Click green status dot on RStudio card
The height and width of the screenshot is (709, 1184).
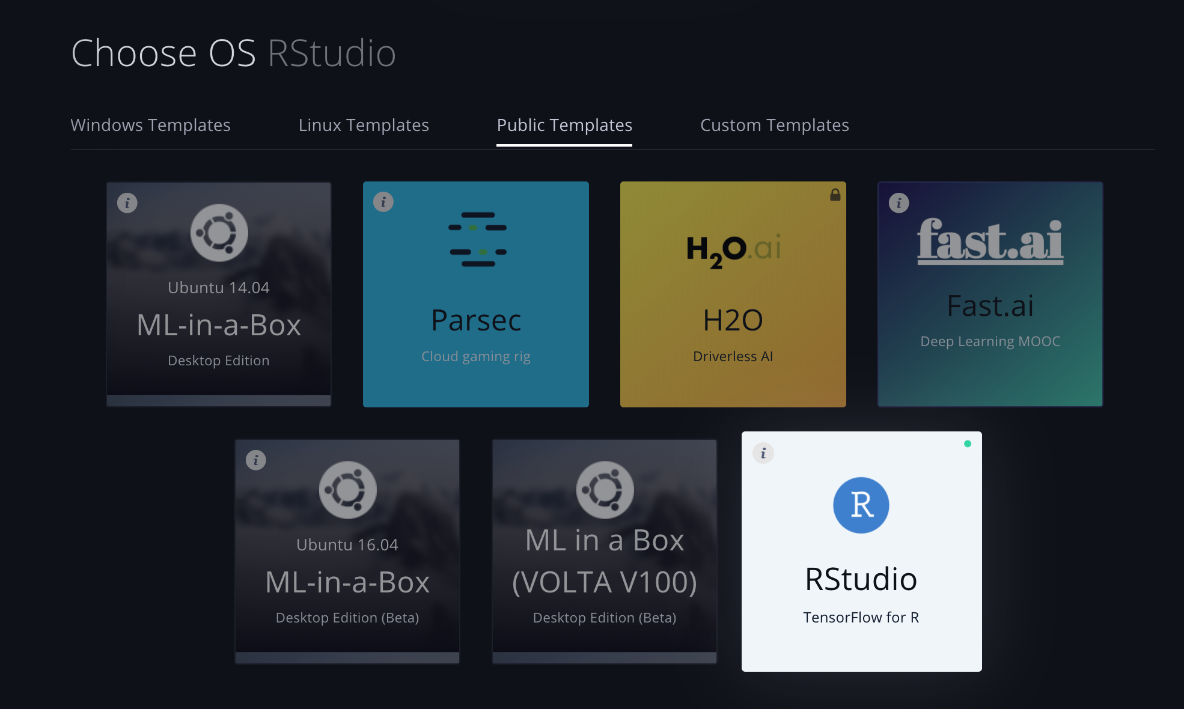point(968,444)
